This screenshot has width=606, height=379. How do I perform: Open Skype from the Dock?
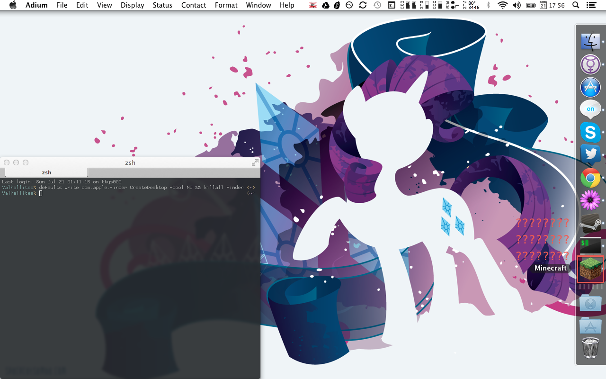590,132
